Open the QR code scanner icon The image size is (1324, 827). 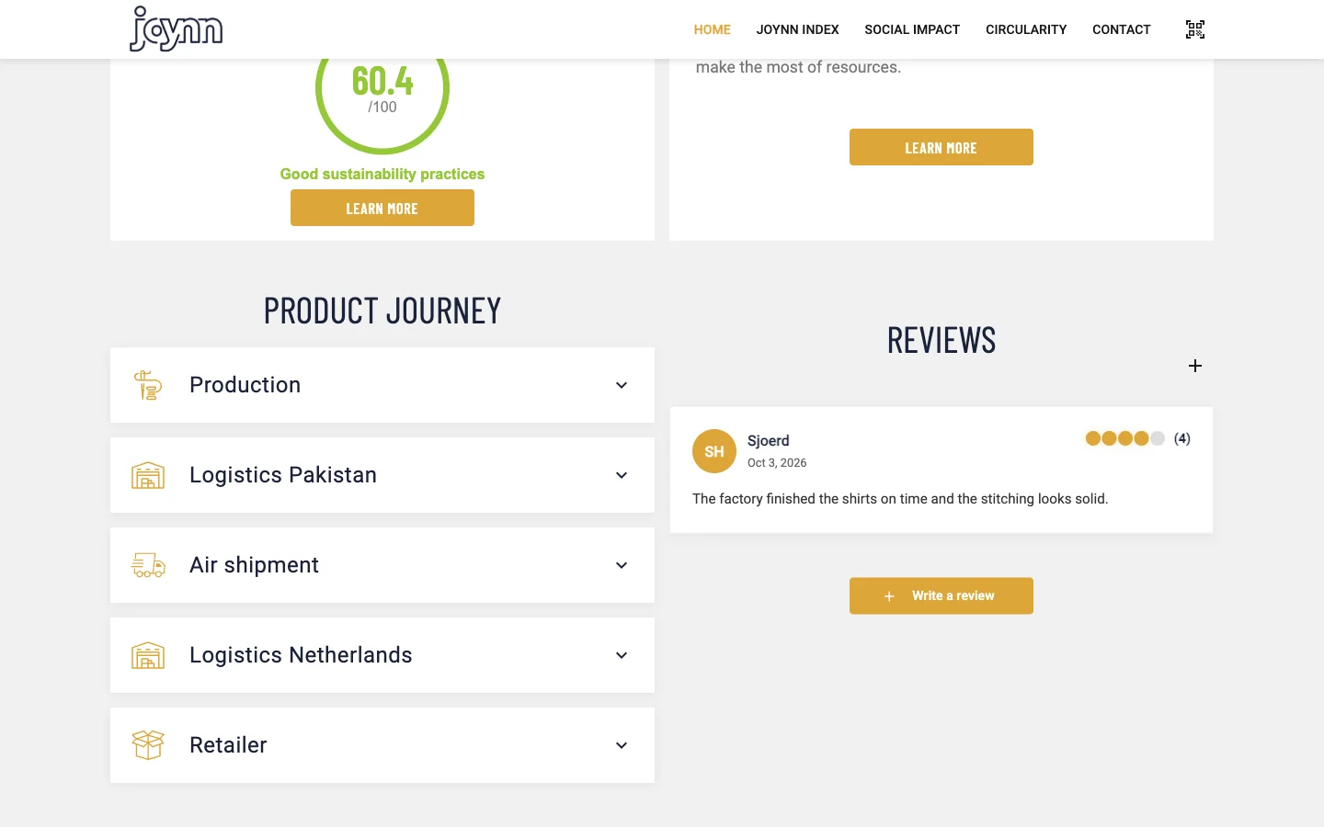[x=1194, y=29]
